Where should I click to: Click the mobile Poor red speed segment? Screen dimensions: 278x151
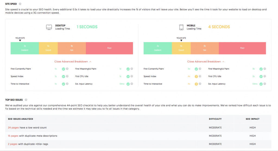pyautogui.click(x=242, y=48)
